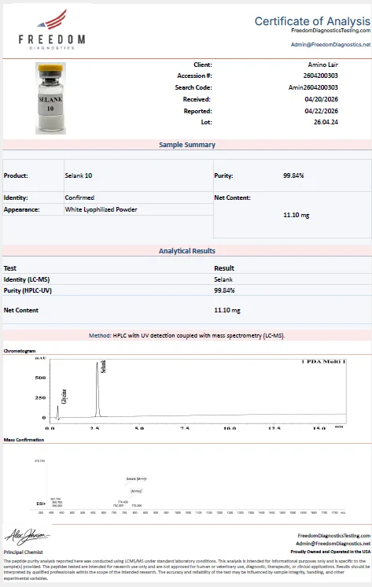Click the Identity (LC-MS) test row
Viewport: 372px width, 587px height.
coord(186,279)
